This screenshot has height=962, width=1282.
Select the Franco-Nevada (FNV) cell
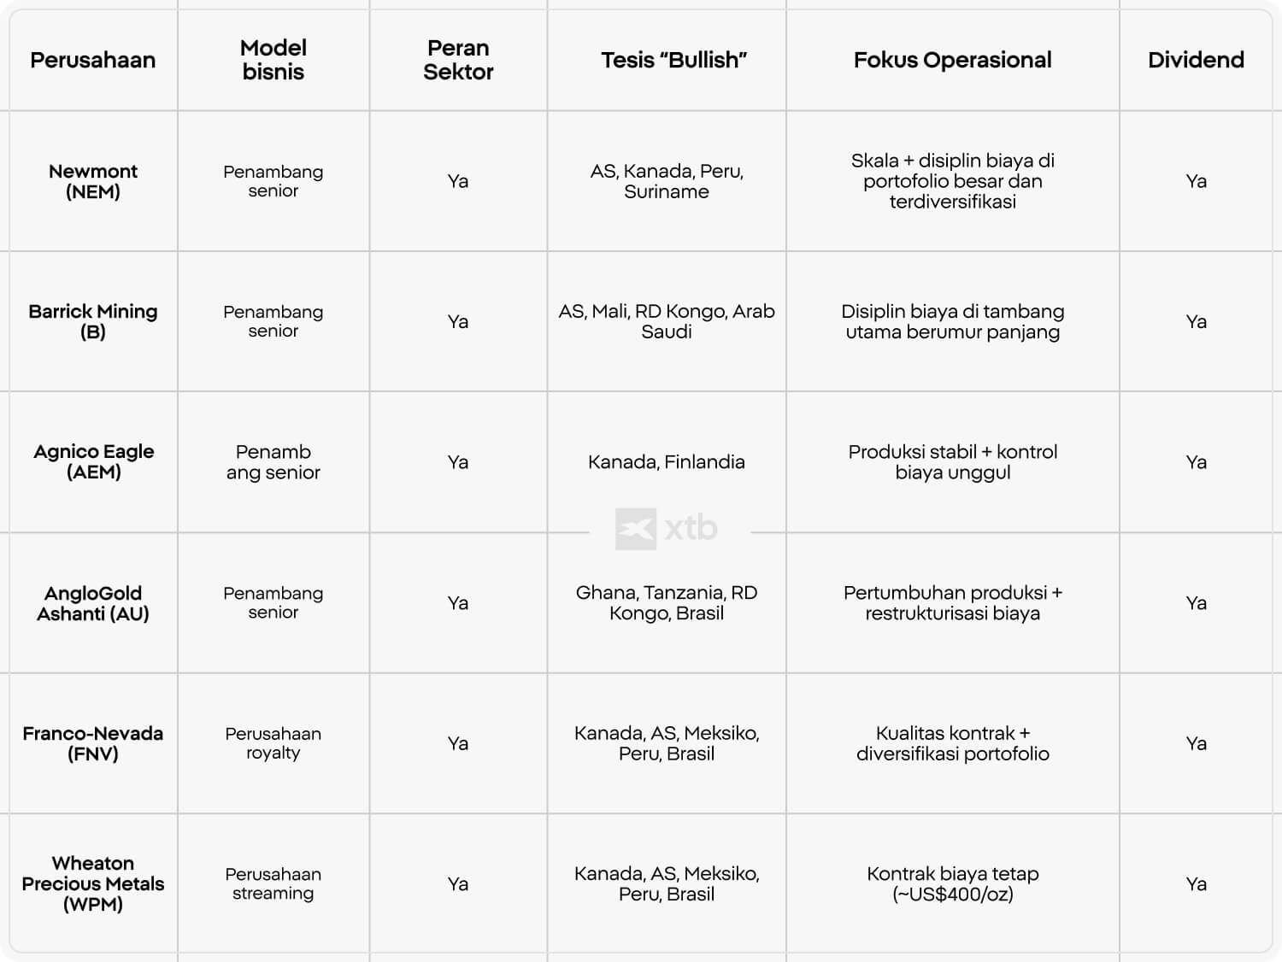[93, 743]
